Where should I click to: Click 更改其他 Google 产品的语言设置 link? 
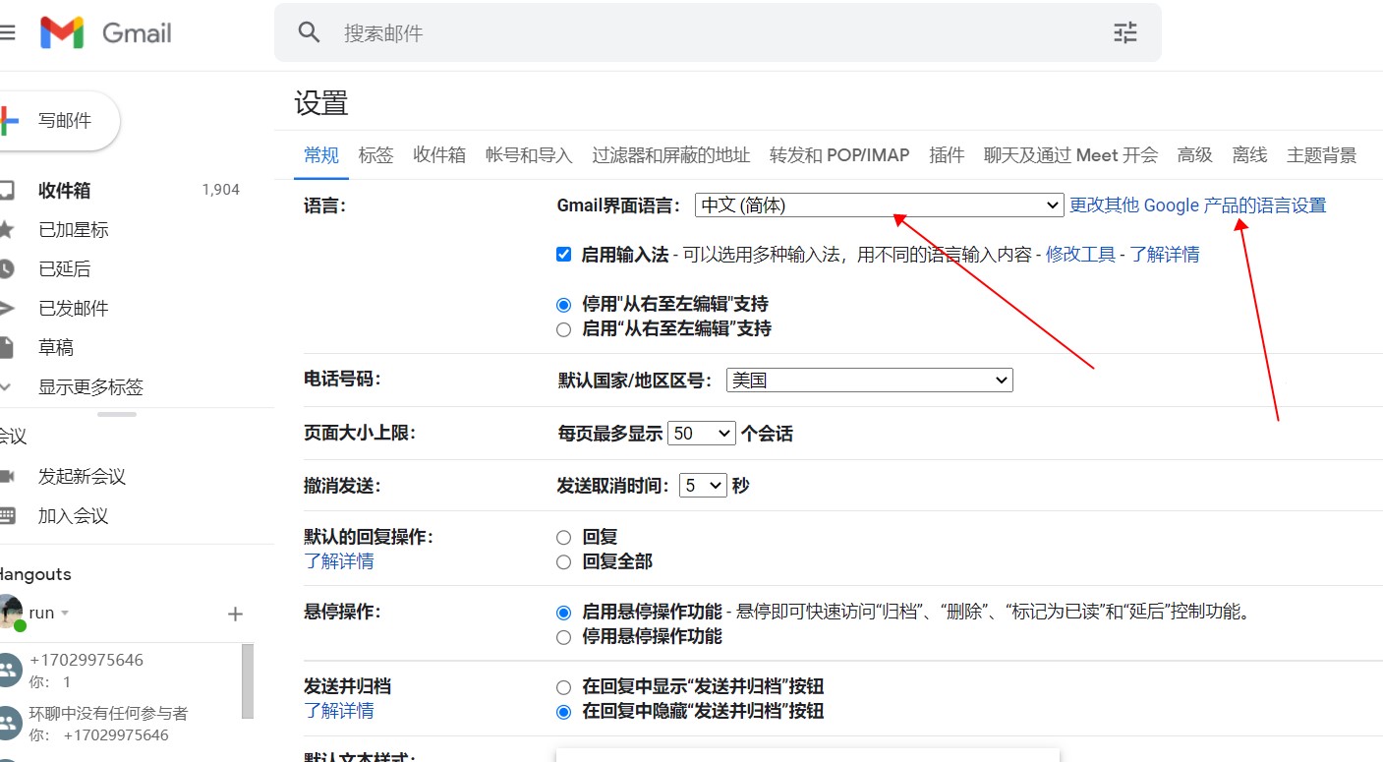point(1198,205)
